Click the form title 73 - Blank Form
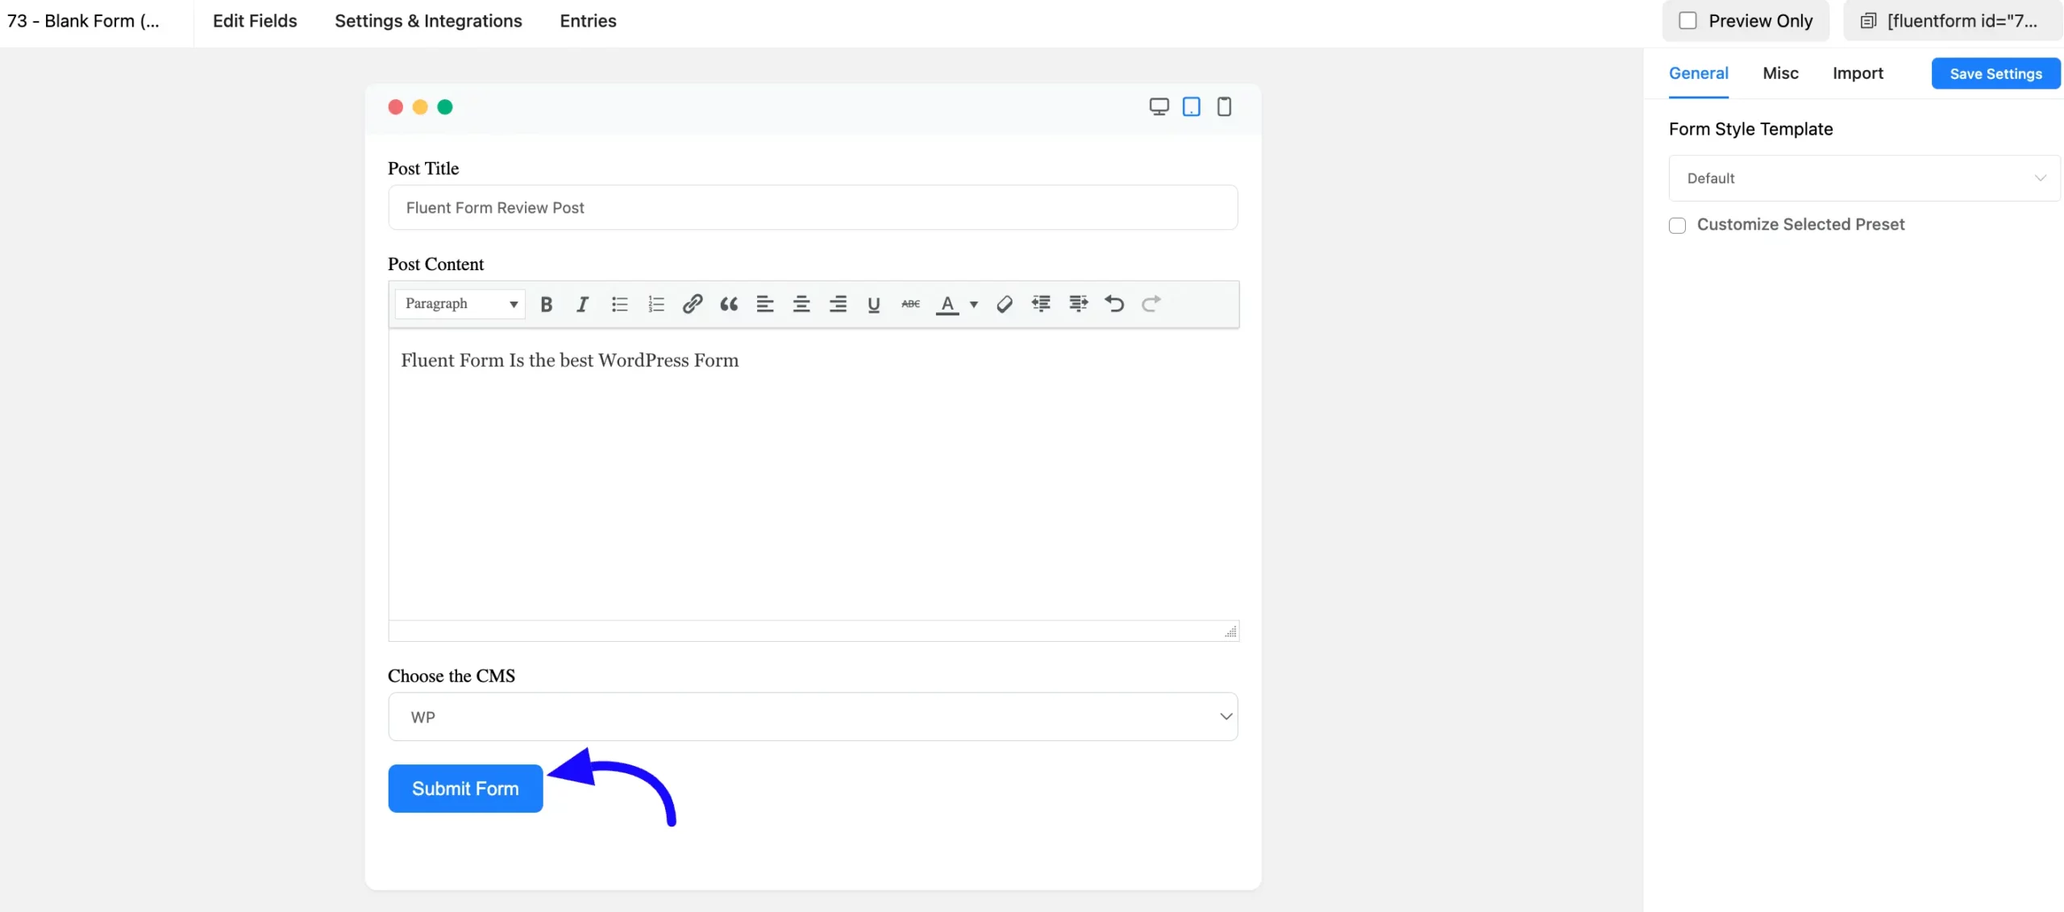 [83, 21]
